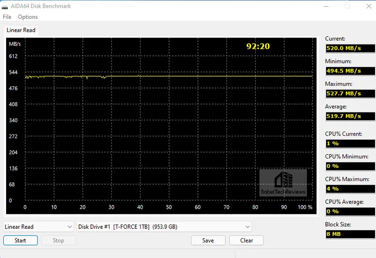The image size is (376, 258).
Task: Click the AIDA64 Disk Benchmark window title
Action: [x=41, y=6]
